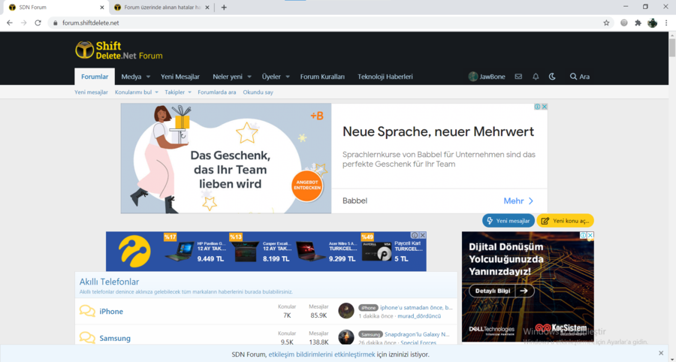Close the Turkcell banner ad
The image size is (676, 362).
click(423, 235)
